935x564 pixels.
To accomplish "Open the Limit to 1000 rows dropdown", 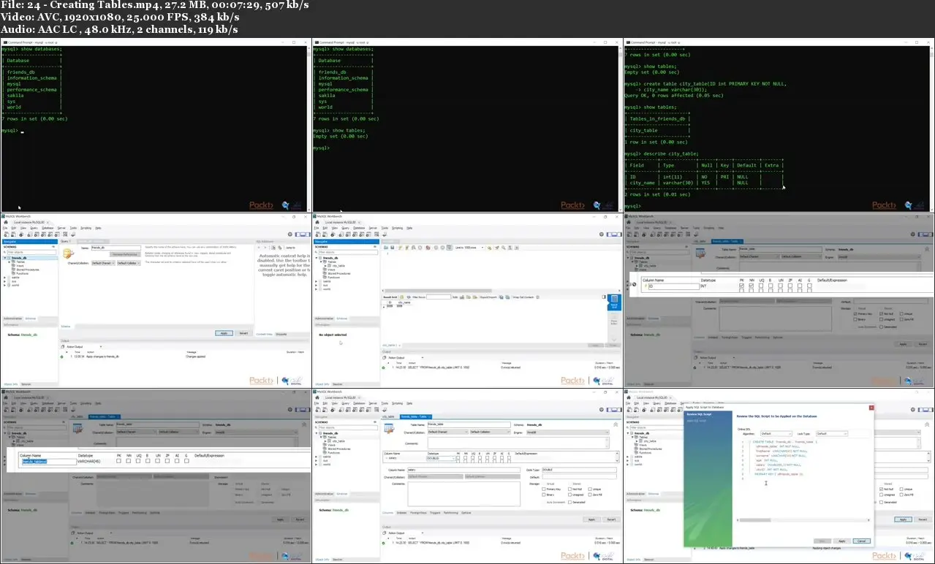I will (469, 248).
